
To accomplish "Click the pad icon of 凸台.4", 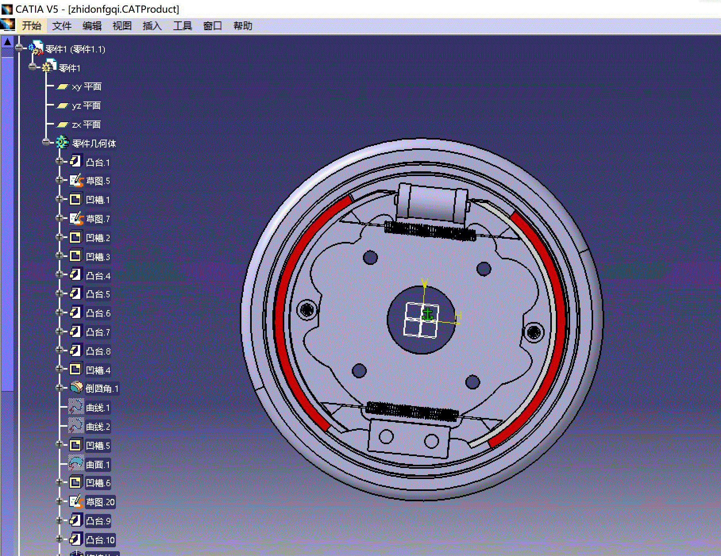I will pos(75,275).
